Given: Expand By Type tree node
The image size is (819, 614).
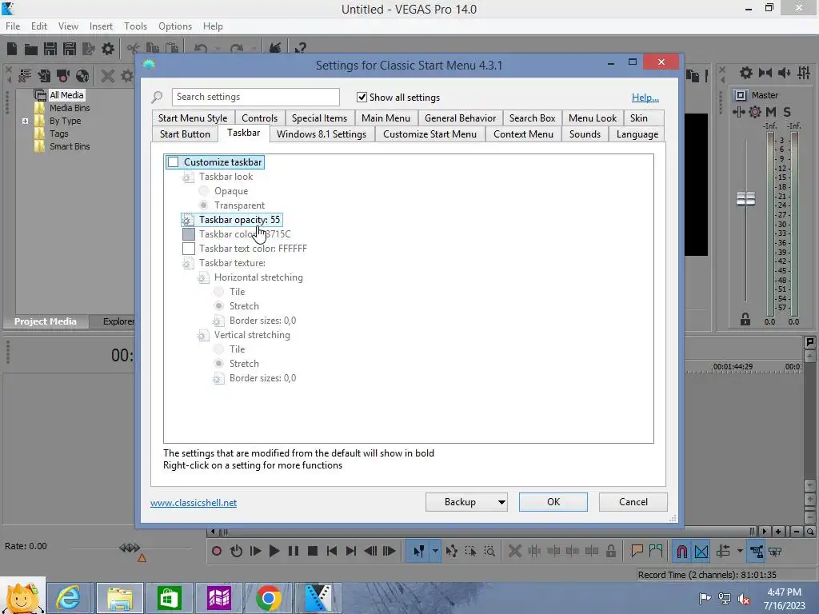Looking at the screenshot, I should [25, 122].
